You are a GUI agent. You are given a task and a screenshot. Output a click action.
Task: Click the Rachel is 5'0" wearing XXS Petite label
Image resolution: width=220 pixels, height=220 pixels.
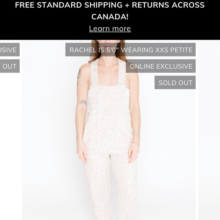130,50
